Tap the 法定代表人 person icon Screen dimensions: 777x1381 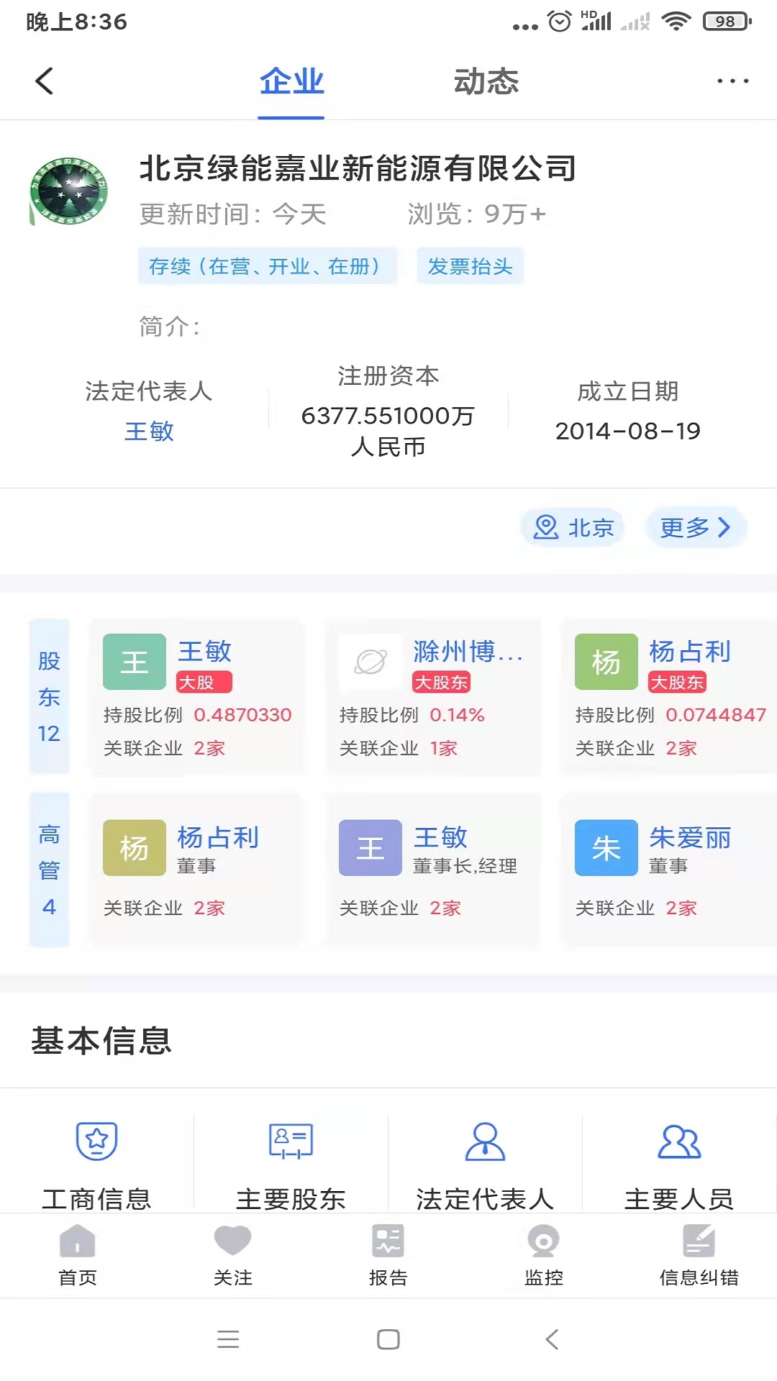[x=485, y=1141]
